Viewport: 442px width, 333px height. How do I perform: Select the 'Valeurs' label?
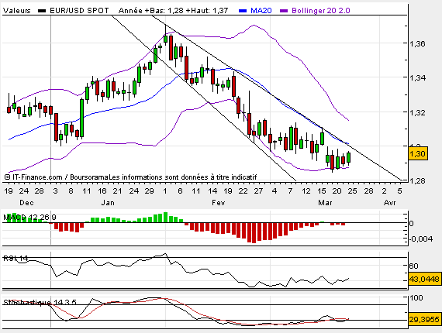[17, 11]
